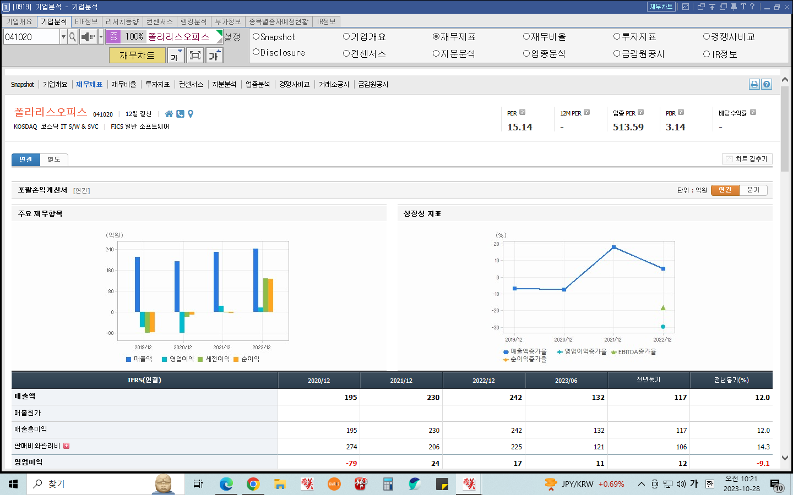Viewport: 793px width, 495px height.
Task: Click the PBR help question icon
Action: 681,112
